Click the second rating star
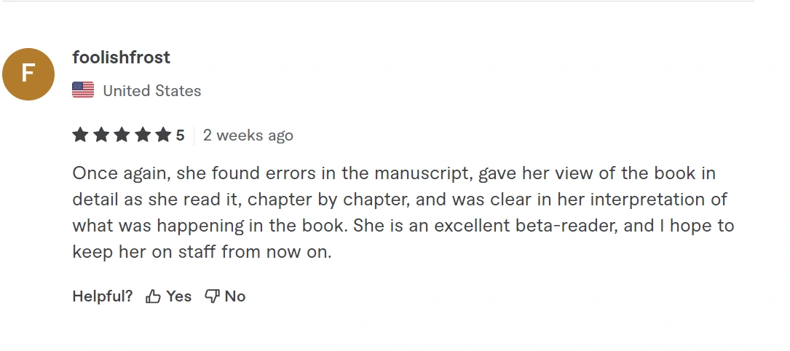790x351 pixels. click(101, 135)
